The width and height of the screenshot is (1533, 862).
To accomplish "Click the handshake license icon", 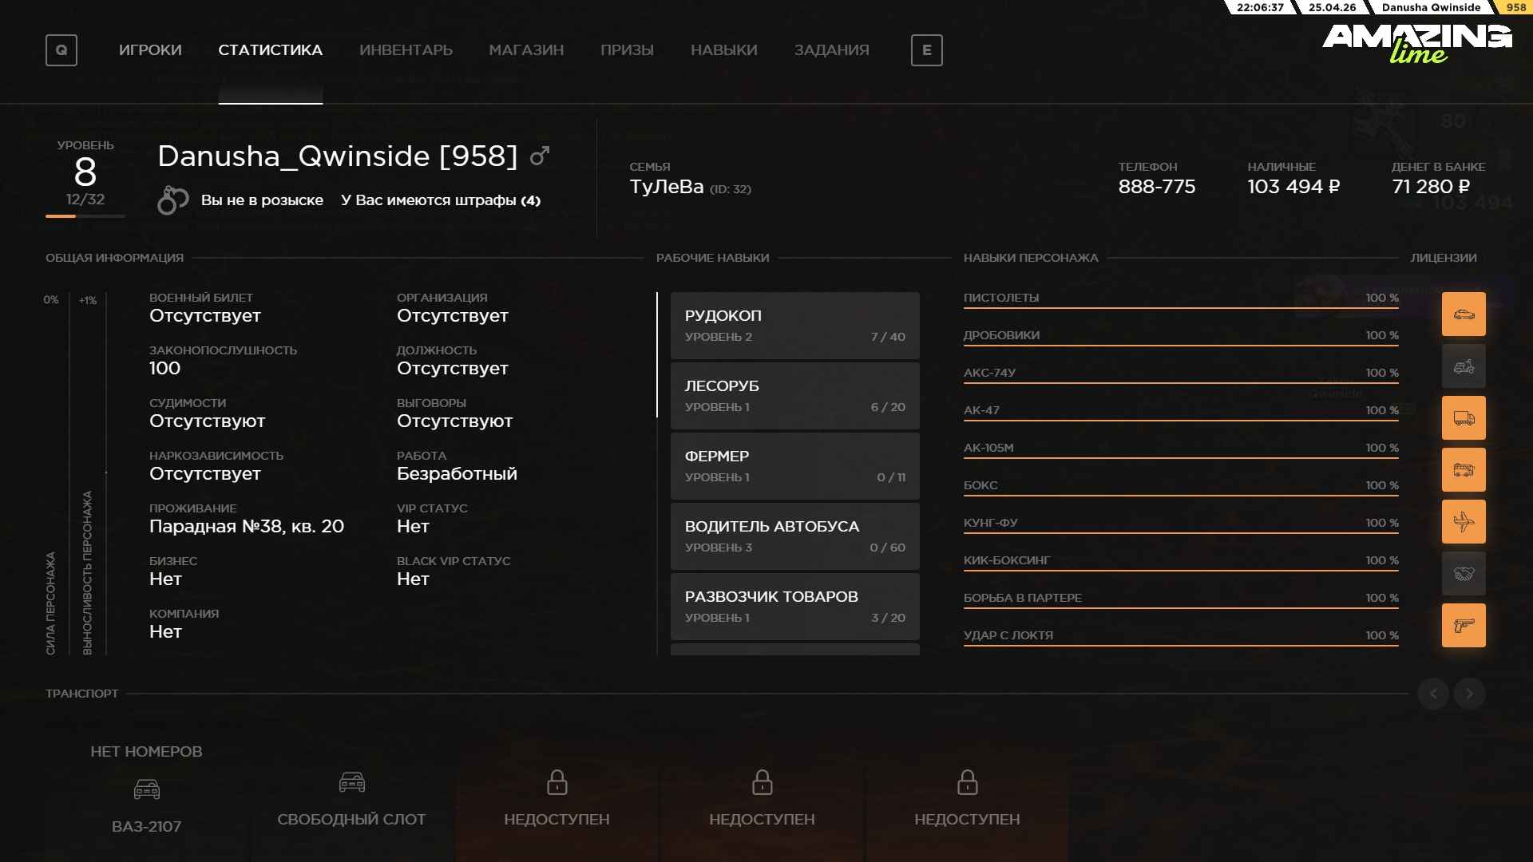I will pos(1464,574).
